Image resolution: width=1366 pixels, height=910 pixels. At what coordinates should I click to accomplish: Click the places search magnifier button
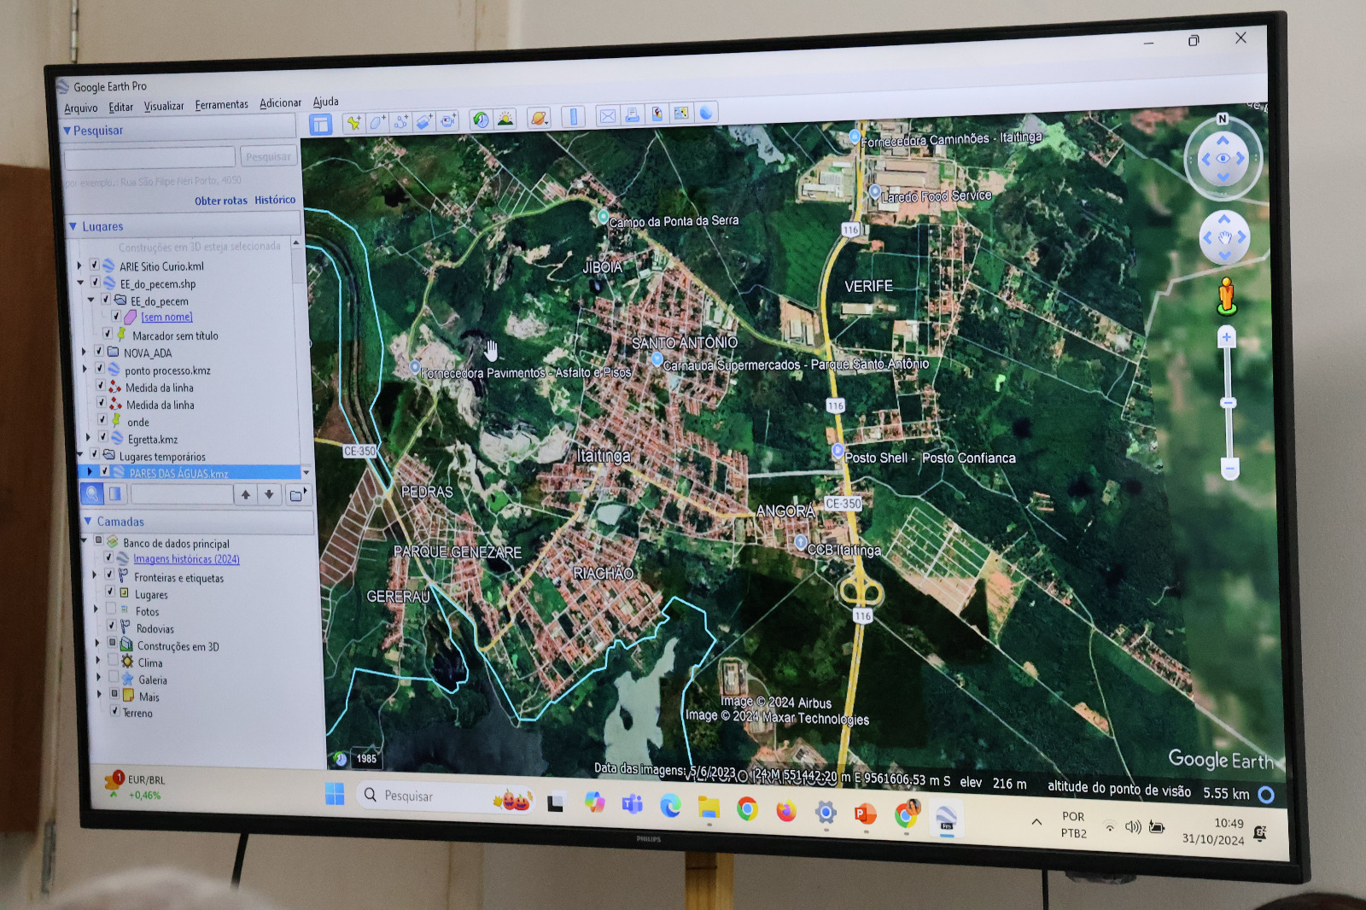[x=91, y=493]
